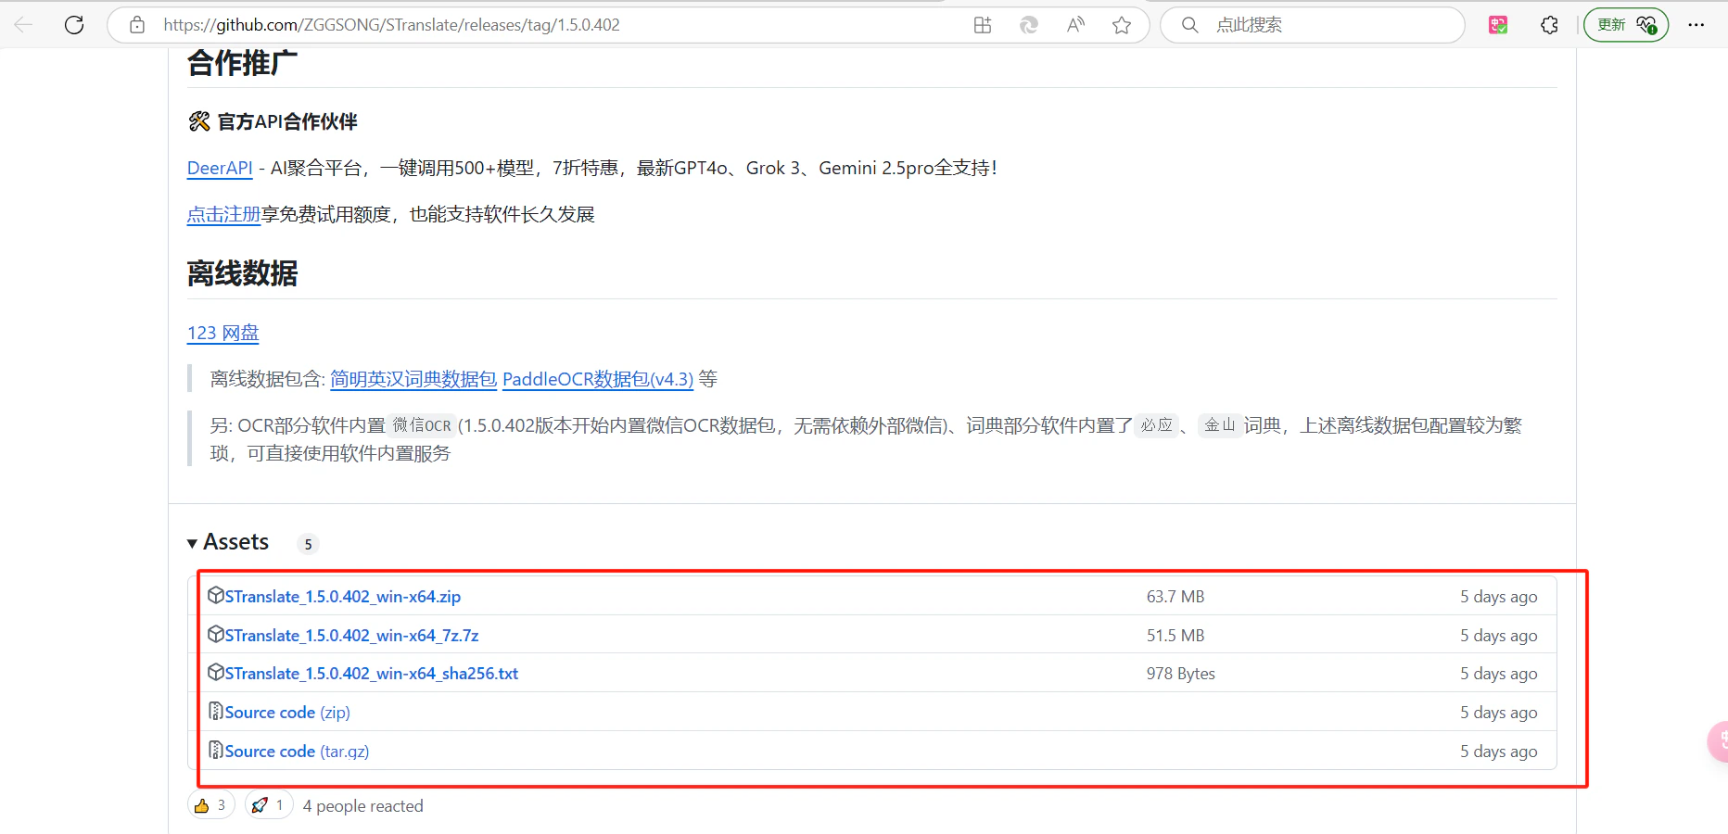Viewport: 1728px width, 834px height.
Task: Click the 978 Bytes size text
Action: [x=1181, y=674]
